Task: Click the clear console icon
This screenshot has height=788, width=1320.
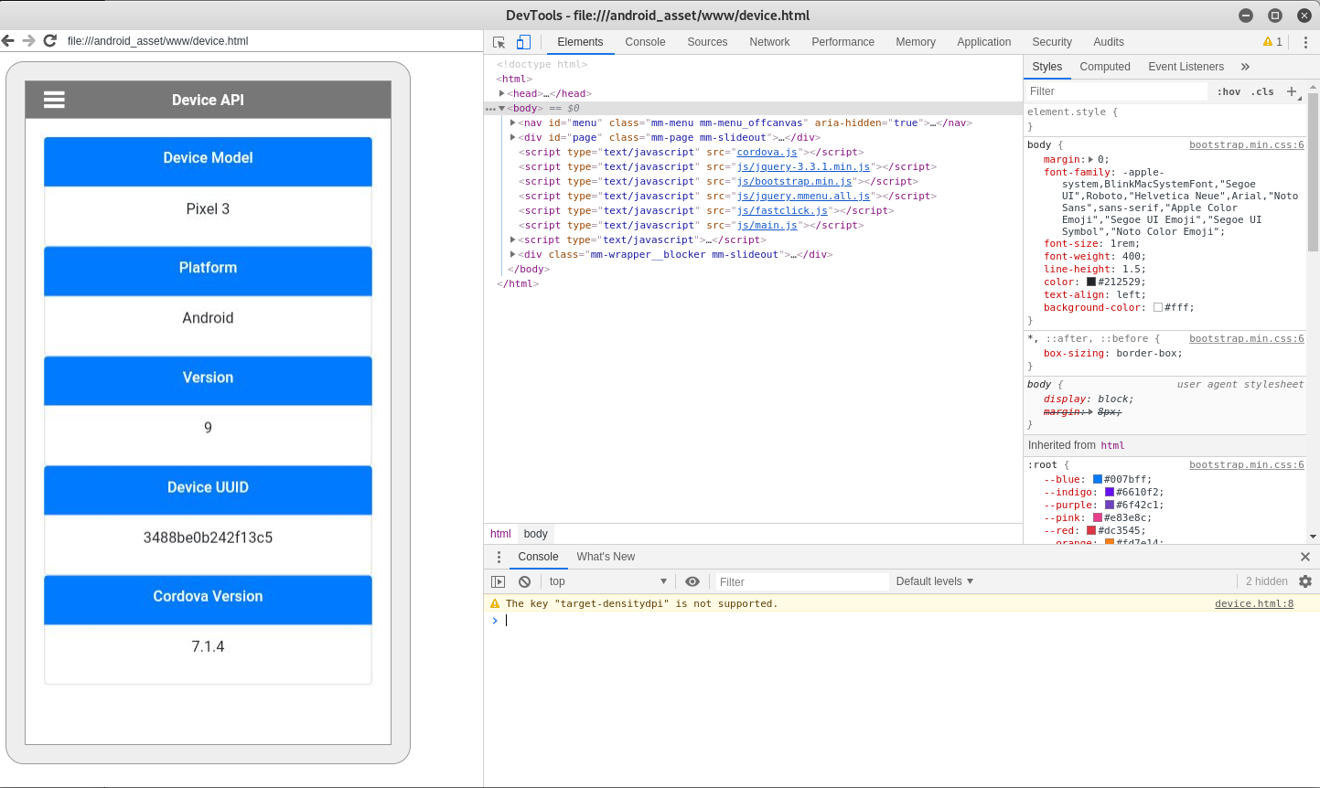Action: [525, 581]
